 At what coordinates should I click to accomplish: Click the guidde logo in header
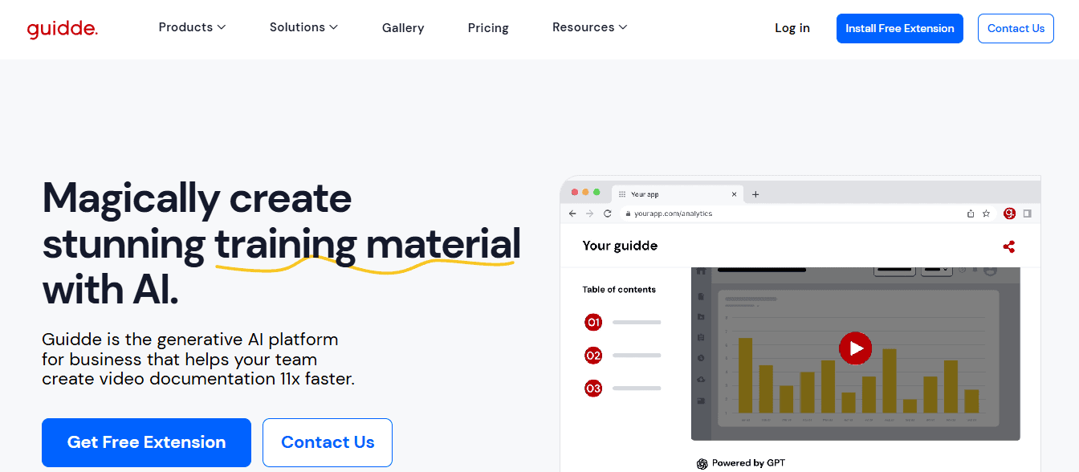click(62, 29)
